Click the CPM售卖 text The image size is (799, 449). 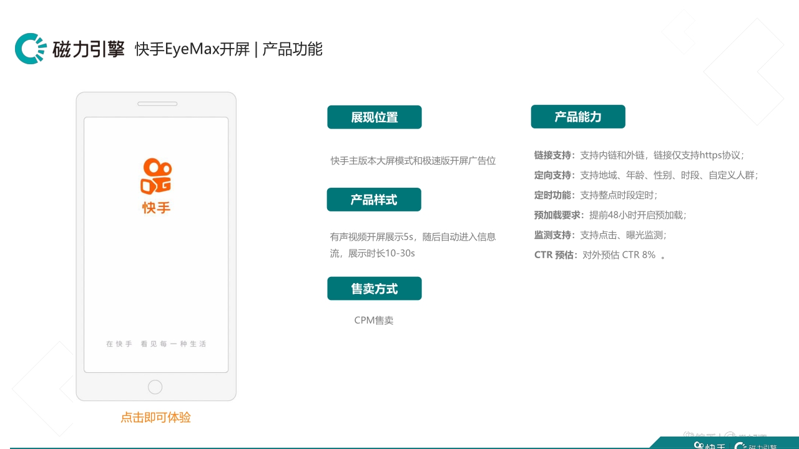(373, 320)
